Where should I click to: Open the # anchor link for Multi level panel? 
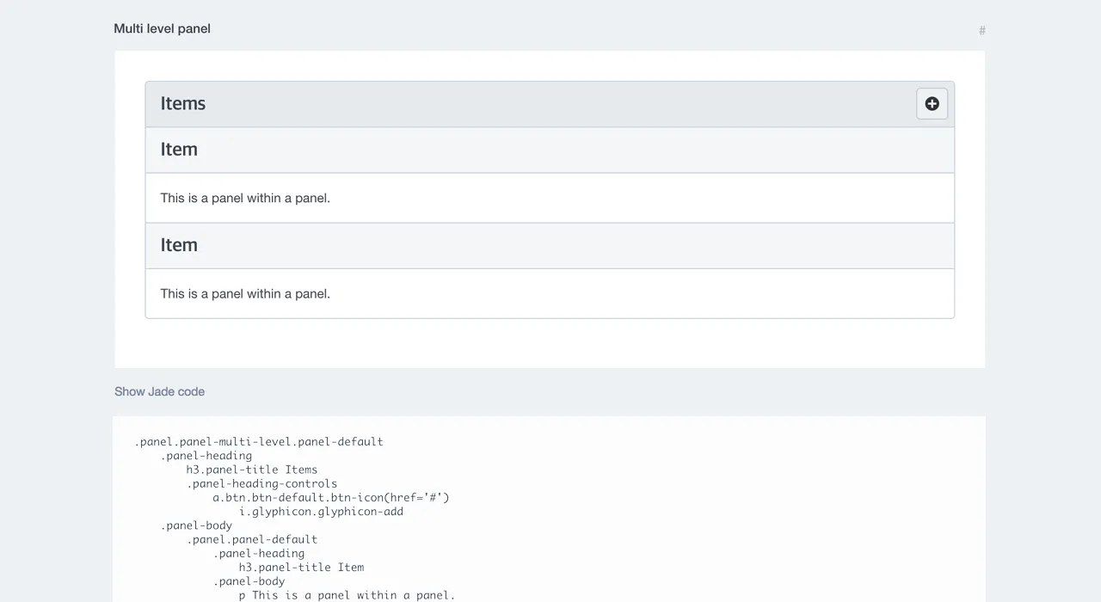coord(982,31)
